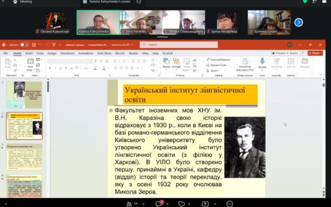Screen dimensions: 331x207
Task: Click into the PowerPoint Search box
Action: (179, 45)
